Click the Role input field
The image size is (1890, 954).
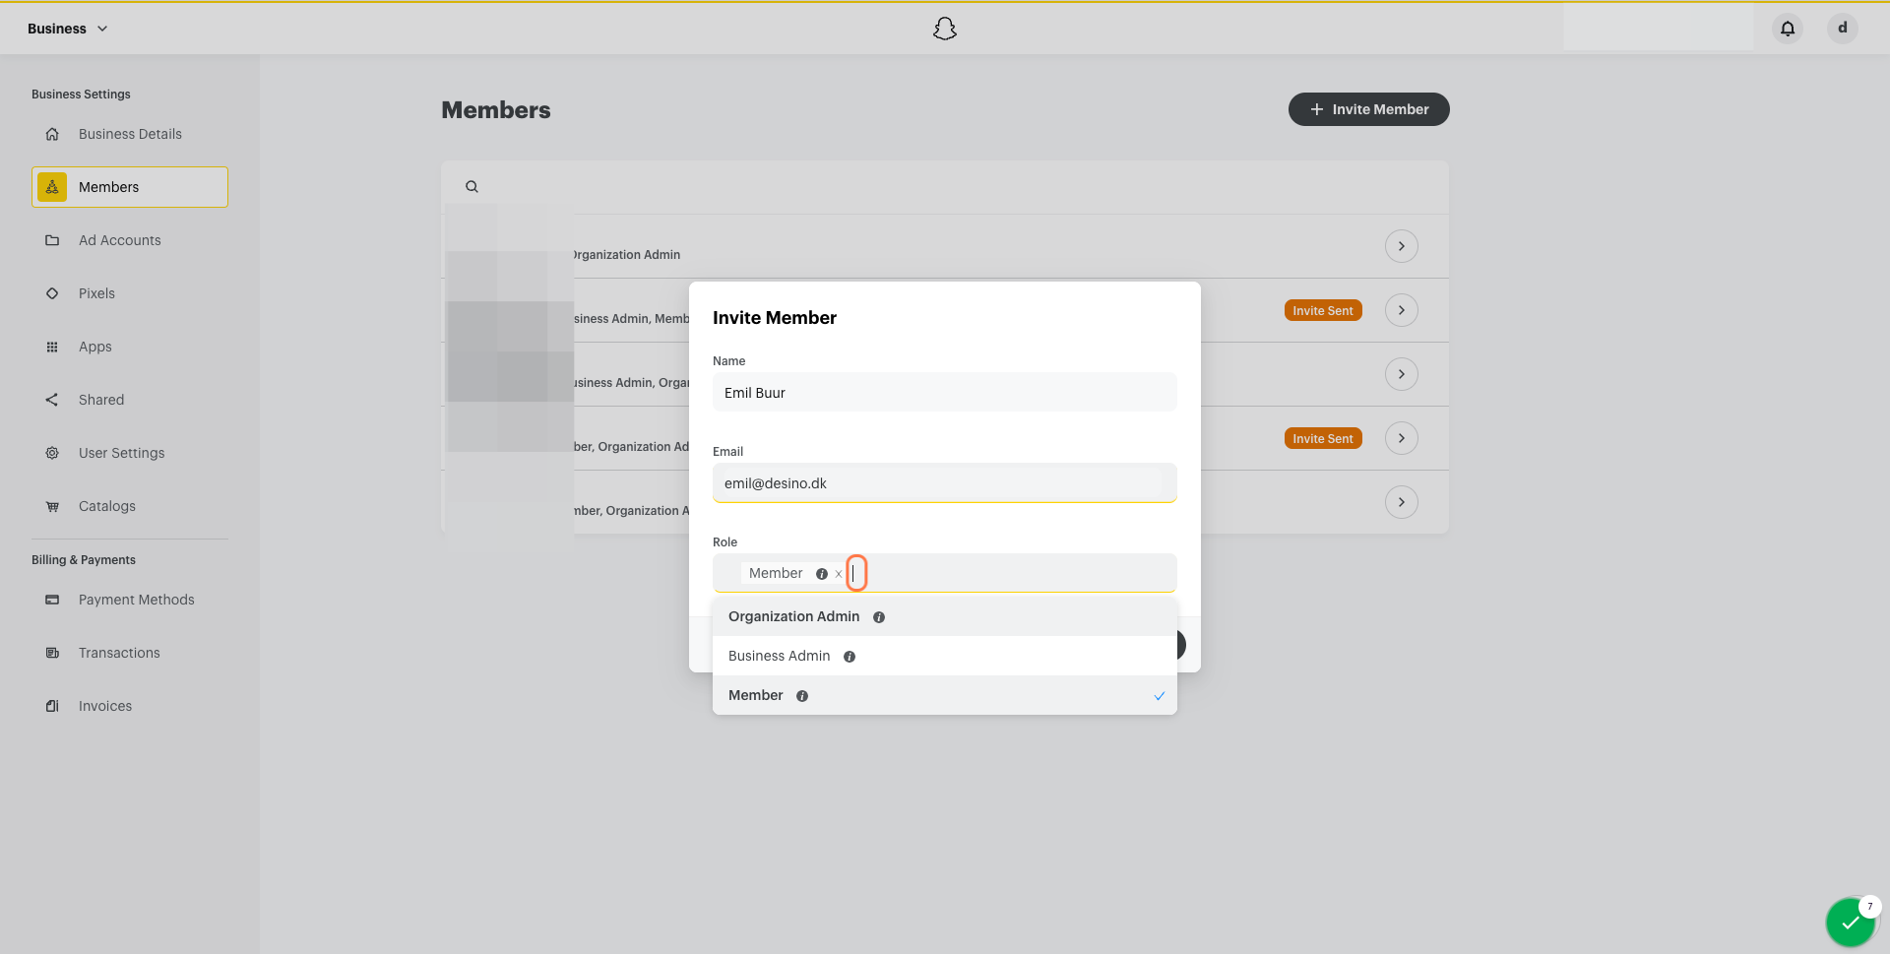[945, 573]
